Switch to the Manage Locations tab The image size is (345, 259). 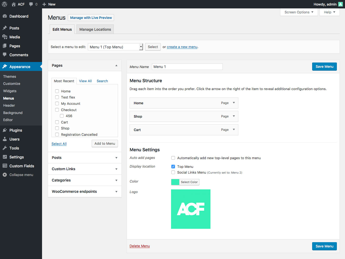(x=95, y=29)
